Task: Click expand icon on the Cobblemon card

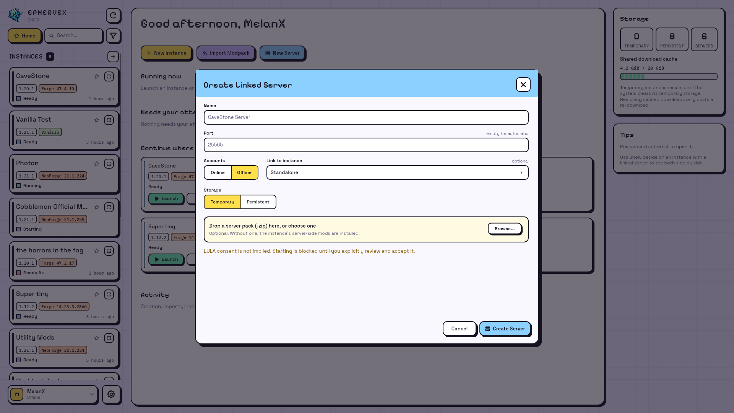Action: point(109,207)
